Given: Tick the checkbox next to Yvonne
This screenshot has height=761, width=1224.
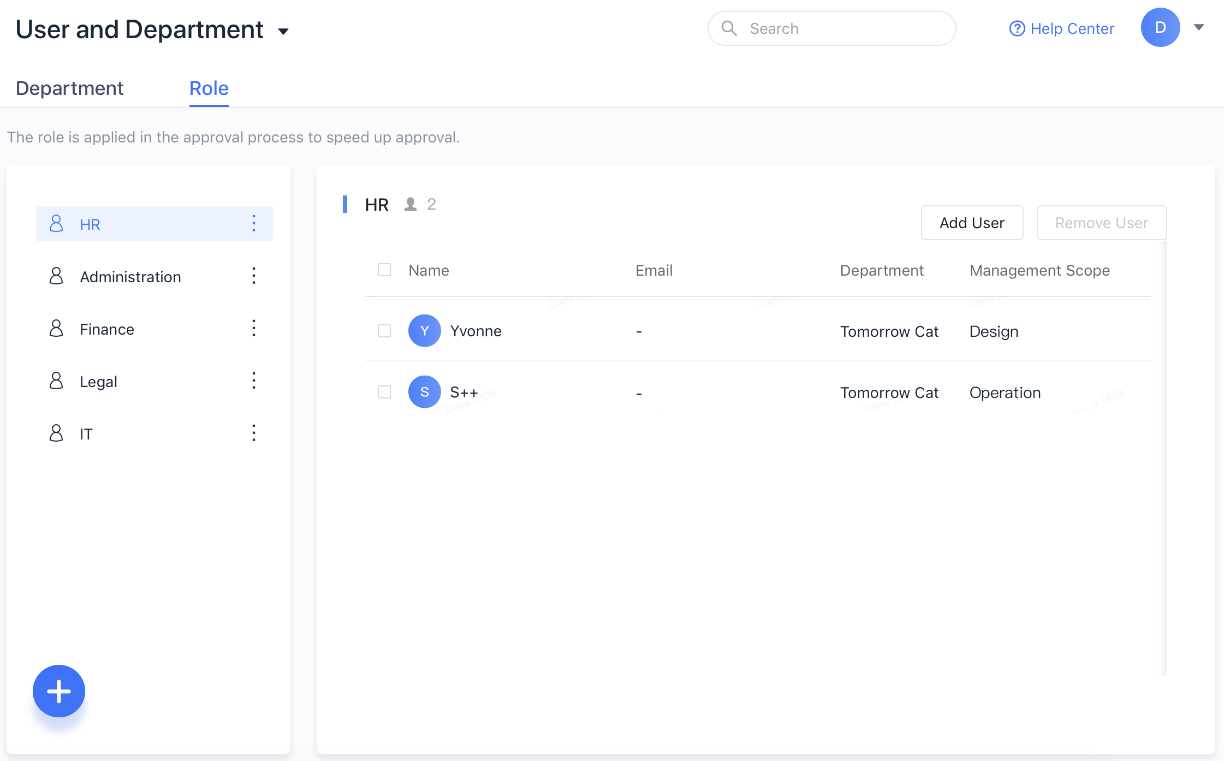Looking at the screenshot, I should pos(384,331).
